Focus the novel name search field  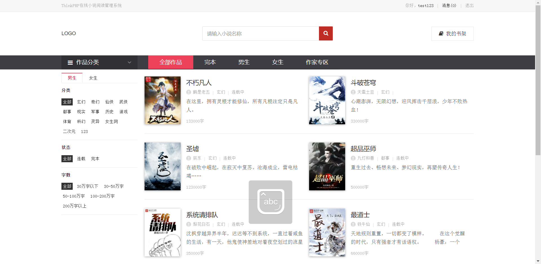[x=261, y=33]
